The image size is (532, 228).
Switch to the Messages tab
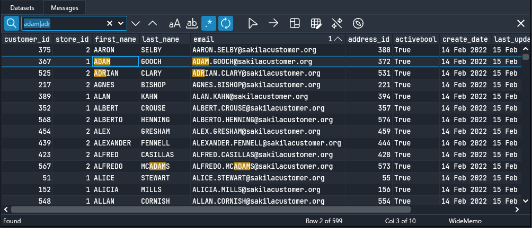click(x=65, y=8)
